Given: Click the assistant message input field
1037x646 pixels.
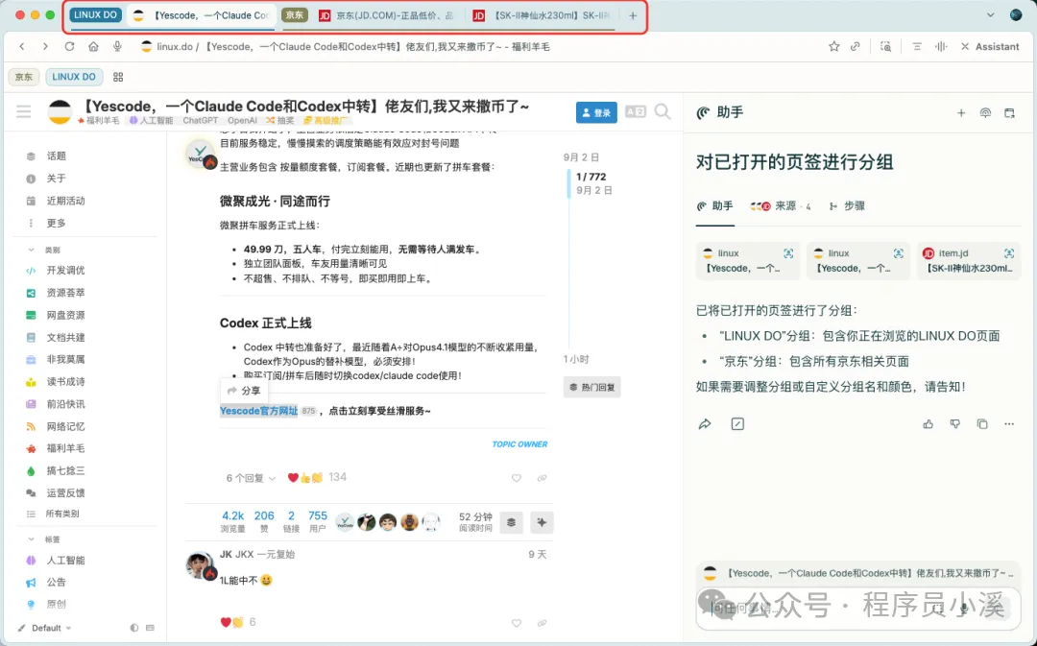Looking at the screenshot, I should tap(859, 609).
